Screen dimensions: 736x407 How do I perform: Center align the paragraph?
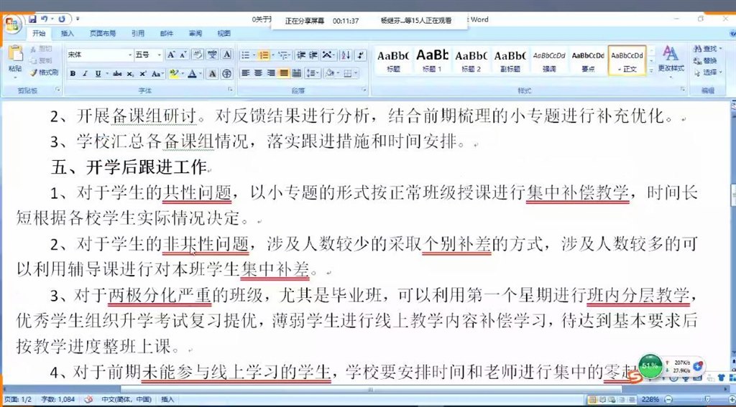tap(258, 73)
